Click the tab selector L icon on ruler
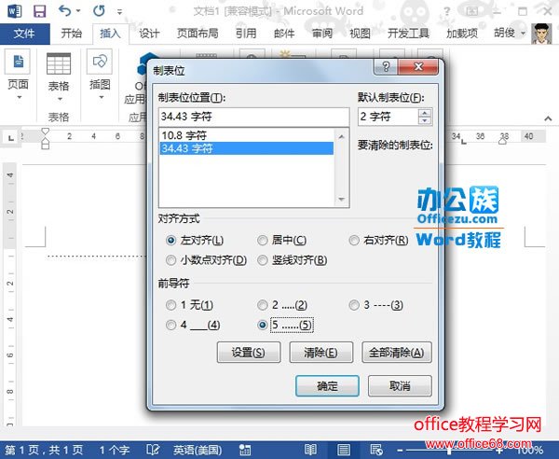This screenshot has width=559, height=459. point(10,138)
